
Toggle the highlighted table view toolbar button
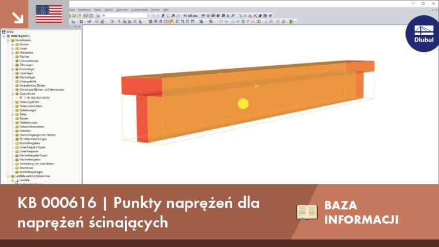click(x=86, y=16)
